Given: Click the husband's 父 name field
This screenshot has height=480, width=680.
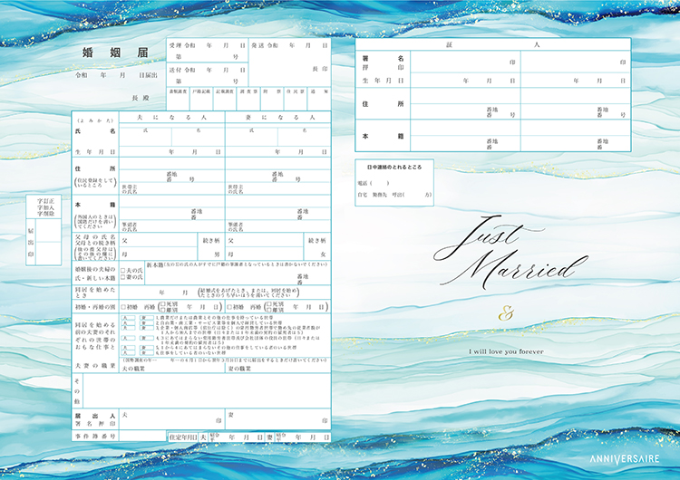Looking at the screenshot, I should (159, 240).
